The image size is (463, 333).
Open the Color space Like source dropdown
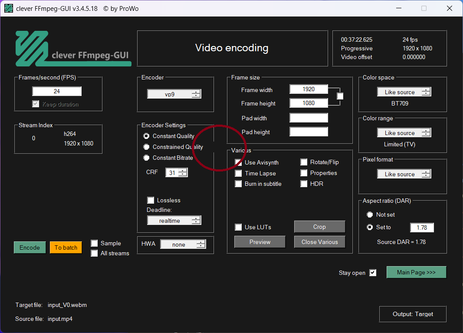(404, 92)
